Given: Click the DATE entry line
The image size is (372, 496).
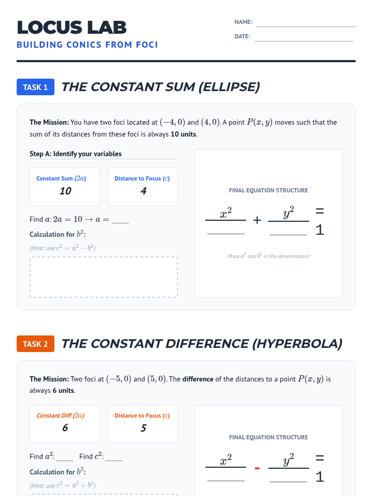Looking at the screenshot, I should [x=304, y=37].
